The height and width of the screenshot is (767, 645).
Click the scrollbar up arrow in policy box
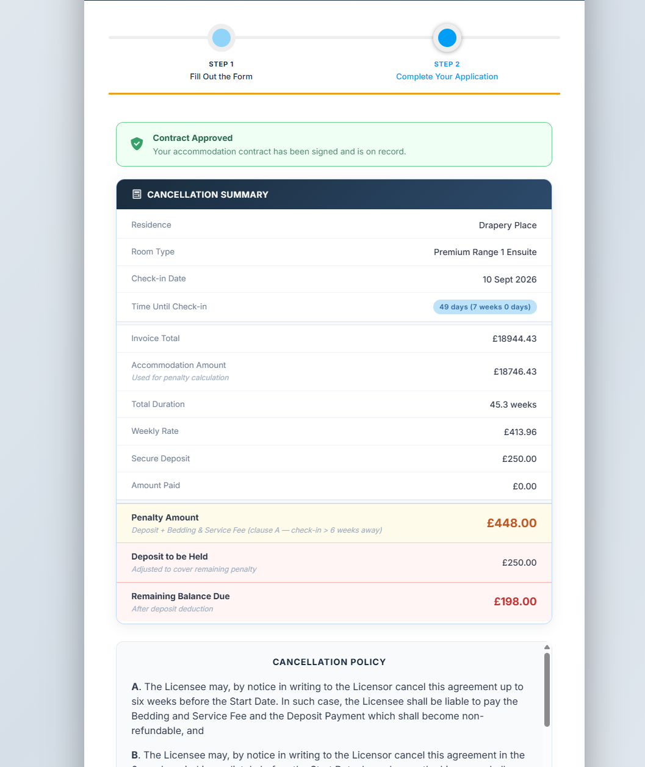click(547, 647)
